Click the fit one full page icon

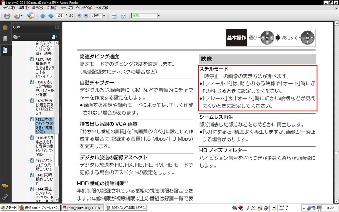(x=123, y=16)
